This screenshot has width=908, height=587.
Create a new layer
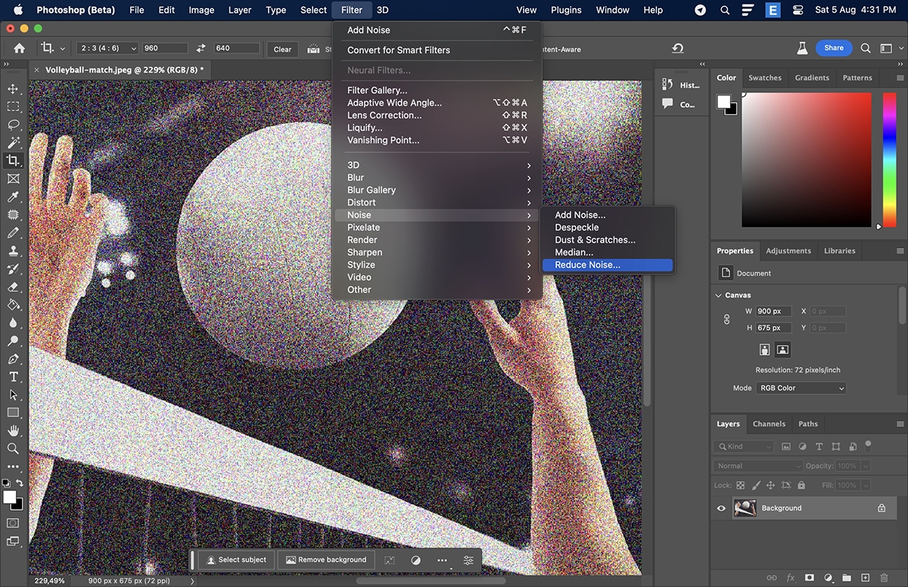click(x=865, y=577)
